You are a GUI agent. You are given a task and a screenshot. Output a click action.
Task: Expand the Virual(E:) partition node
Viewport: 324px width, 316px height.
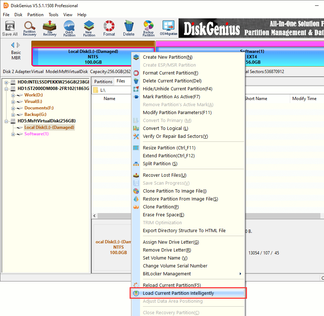(x=13, y=102)
